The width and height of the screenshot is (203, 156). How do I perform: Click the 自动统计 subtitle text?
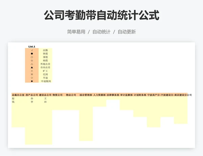click(101, 32)
